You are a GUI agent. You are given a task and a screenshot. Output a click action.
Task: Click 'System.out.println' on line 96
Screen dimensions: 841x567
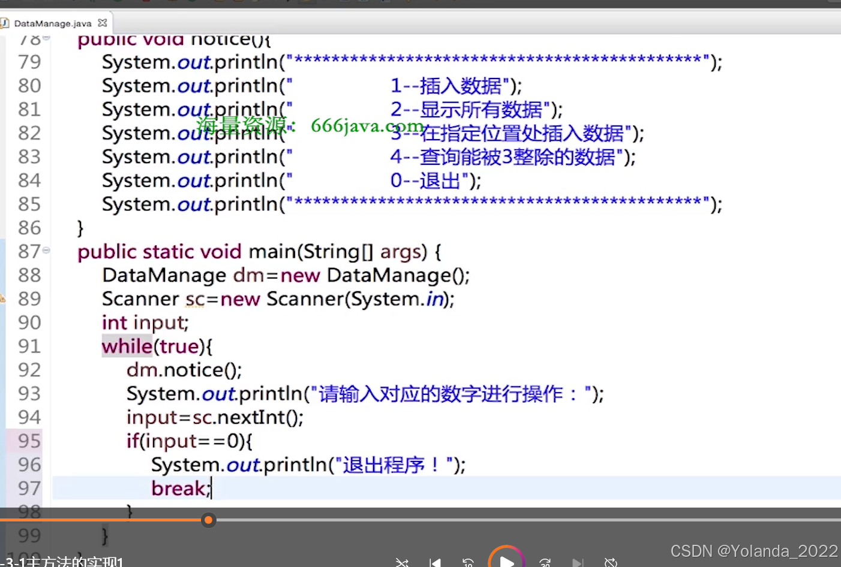coord(239,465)
